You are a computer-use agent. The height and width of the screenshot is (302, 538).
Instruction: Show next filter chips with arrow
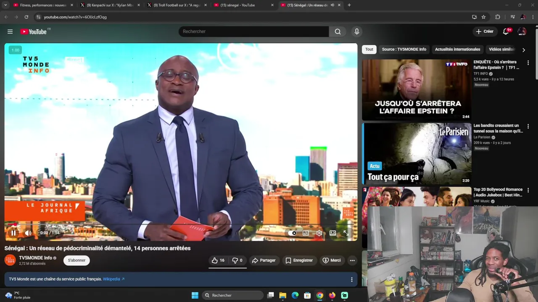[524, 50]
